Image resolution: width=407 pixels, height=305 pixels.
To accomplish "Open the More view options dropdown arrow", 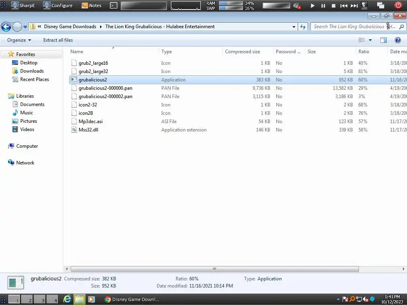I will pos(370,40).
